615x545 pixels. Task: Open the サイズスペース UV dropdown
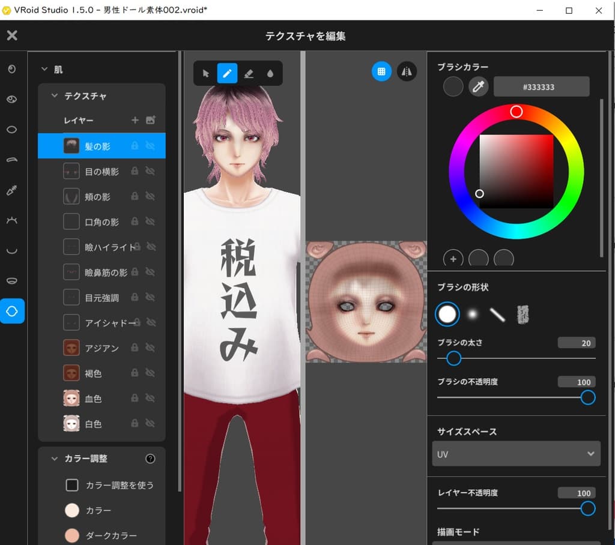[x=516, y=454]
